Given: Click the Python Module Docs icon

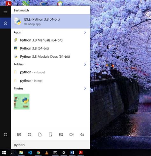Looking at the screenshot, I should click(x=16, y=56).
